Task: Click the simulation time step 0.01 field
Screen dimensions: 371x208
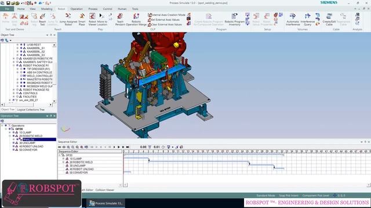Action: [x=157, y=147]
